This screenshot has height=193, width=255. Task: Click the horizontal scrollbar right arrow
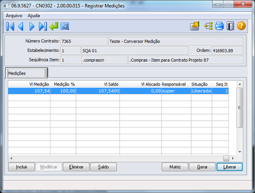point(233,158)
